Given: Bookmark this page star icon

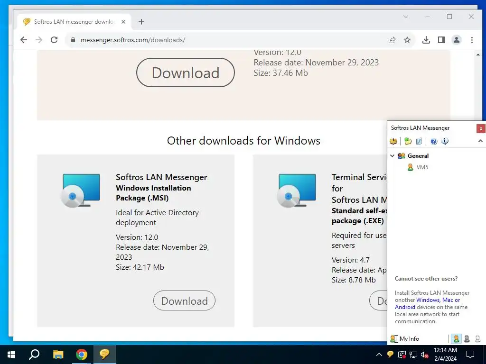Looking at the screenshot, I should tap(407, 40).
